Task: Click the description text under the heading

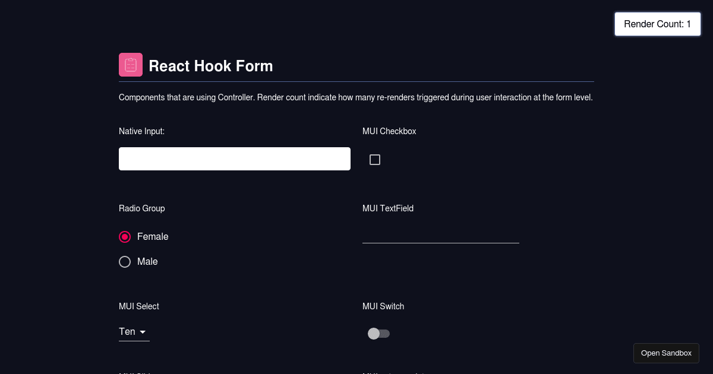Action: pyautogui.click(x=355, y=97)
